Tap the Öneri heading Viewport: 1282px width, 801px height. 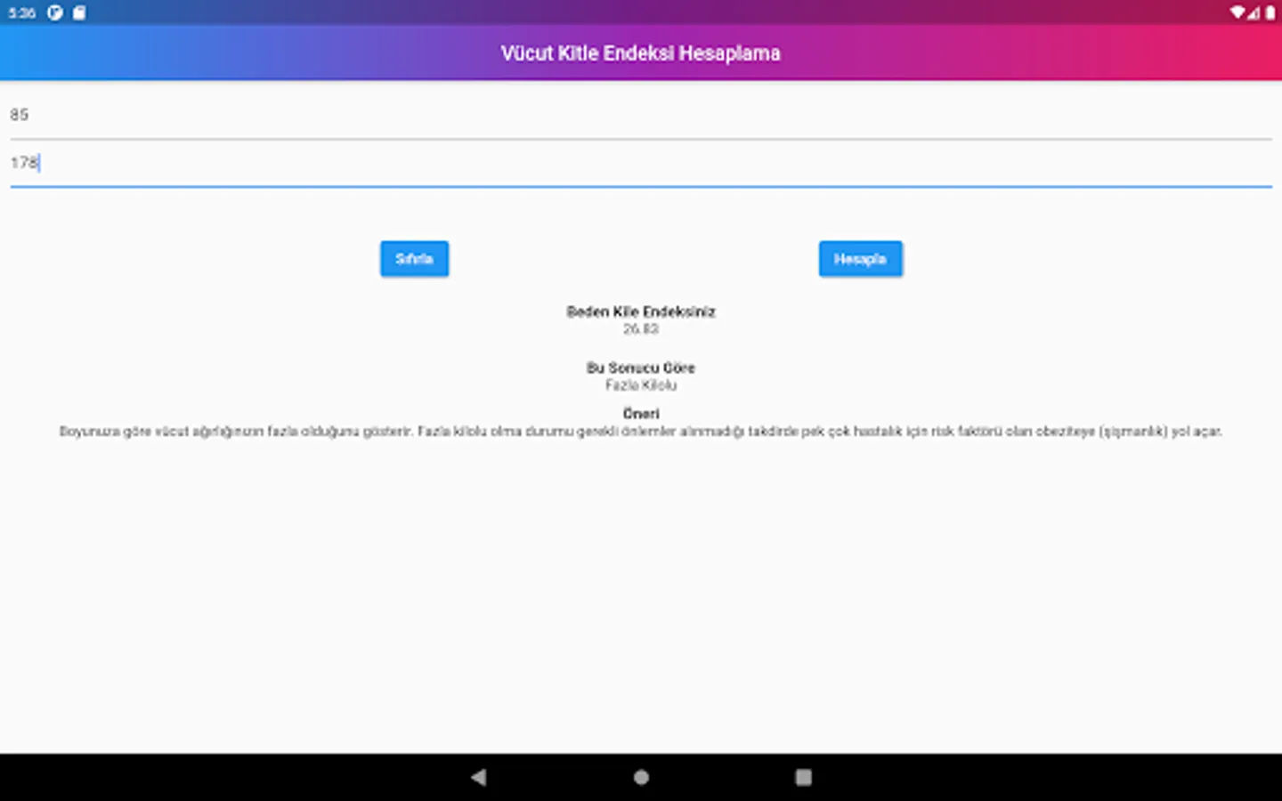pyautogui.click(x=641, y=414)
